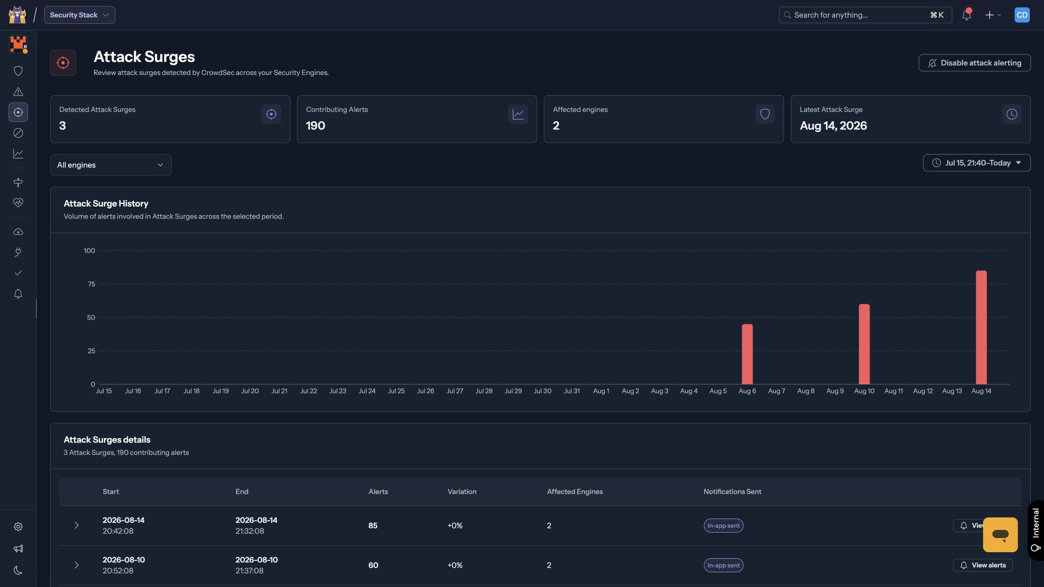
Task: Click the plus create menu in top bar
Action: pyautogui.click(x=993, y=15)
